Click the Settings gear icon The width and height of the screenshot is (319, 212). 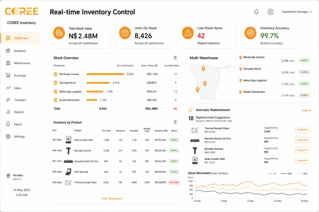[8, 136]
